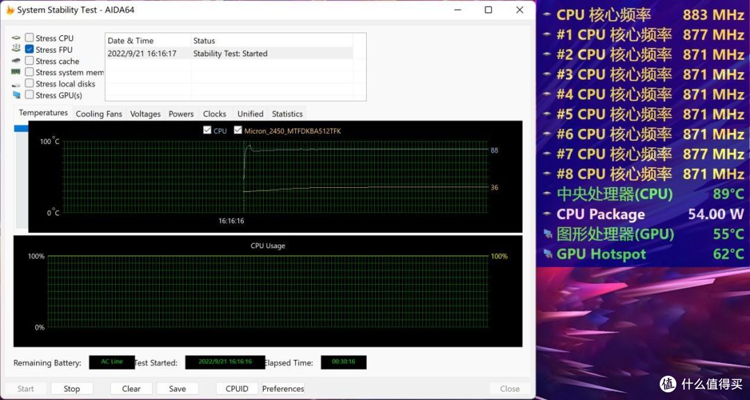Click the Test Started timestamp field
This screenshot has width=750, height=400.
click(225, 362)
